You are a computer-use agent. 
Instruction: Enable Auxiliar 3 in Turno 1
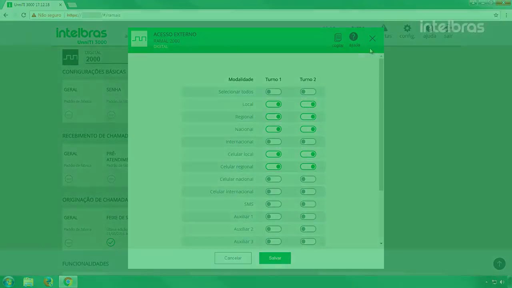(x=274, y=242)
